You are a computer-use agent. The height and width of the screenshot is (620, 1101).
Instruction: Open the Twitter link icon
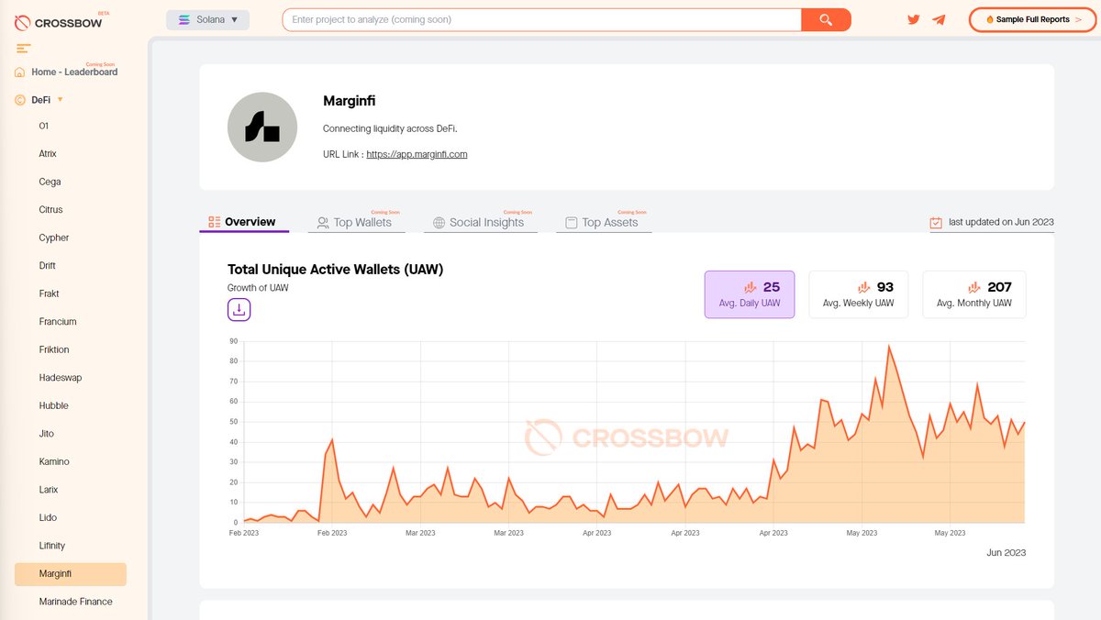[914, 19]
